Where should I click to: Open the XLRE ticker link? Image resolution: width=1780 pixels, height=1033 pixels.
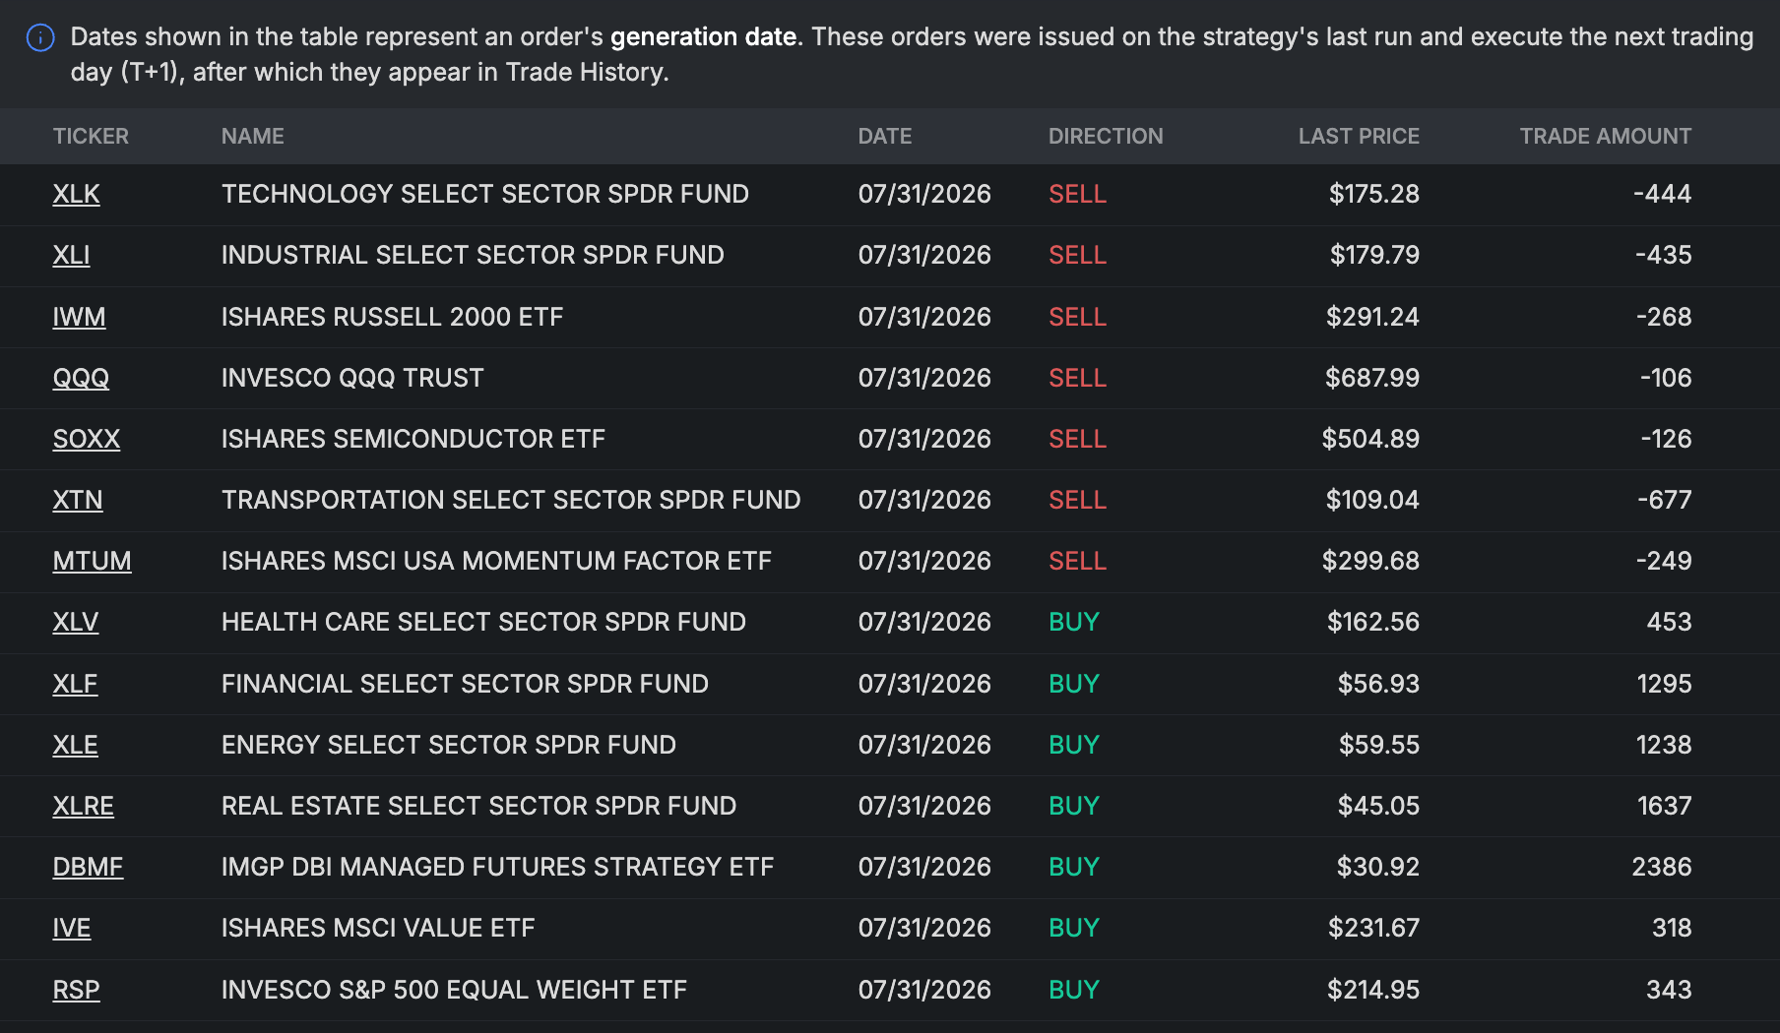(83, 806)
